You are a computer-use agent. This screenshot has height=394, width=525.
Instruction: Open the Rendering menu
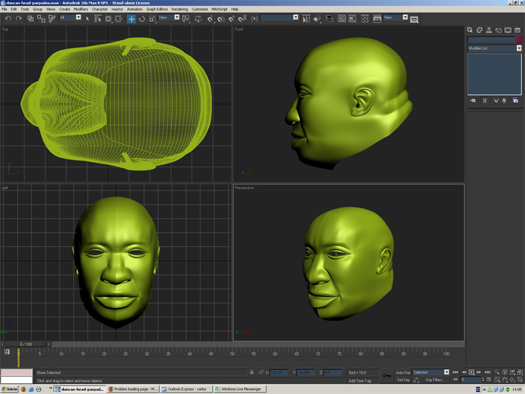tap(179, 9)
